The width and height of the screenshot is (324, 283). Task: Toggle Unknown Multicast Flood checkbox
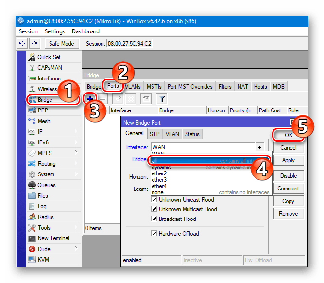click(154, 209)
